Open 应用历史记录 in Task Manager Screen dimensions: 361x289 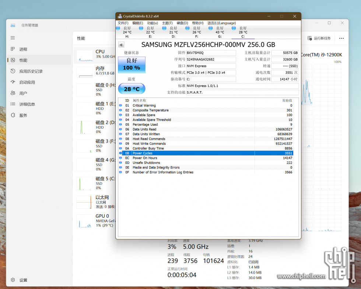point(39,71)
